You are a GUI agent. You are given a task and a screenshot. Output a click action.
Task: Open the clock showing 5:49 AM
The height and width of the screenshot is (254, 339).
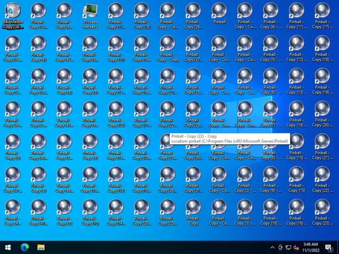tap(311, 247)
